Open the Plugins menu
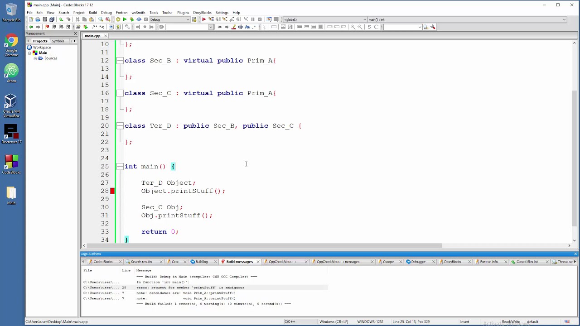This screenshot has height=326, width=580. [x=183, y=13]
